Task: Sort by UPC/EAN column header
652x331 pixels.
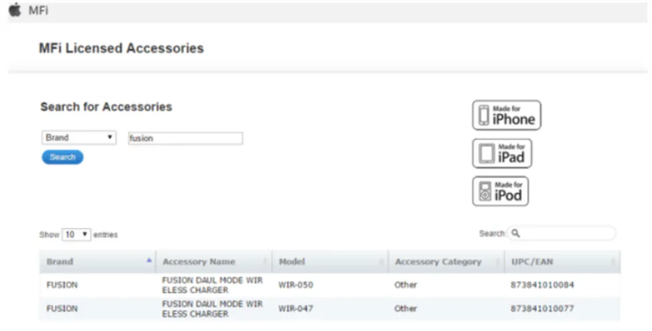Action: 532,261
